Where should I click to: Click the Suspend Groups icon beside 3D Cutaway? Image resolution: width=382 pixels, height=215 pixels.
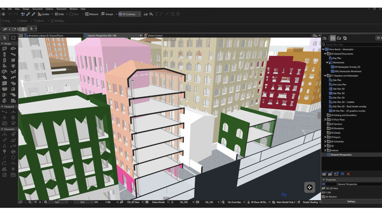146,14
